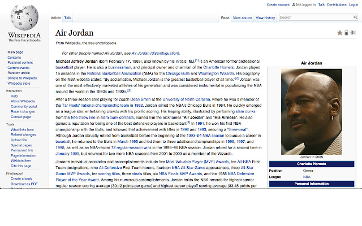The width and height of the screenshot is (362, 226).
Task: Open Community portal link
Action: (x=24, y=107)
